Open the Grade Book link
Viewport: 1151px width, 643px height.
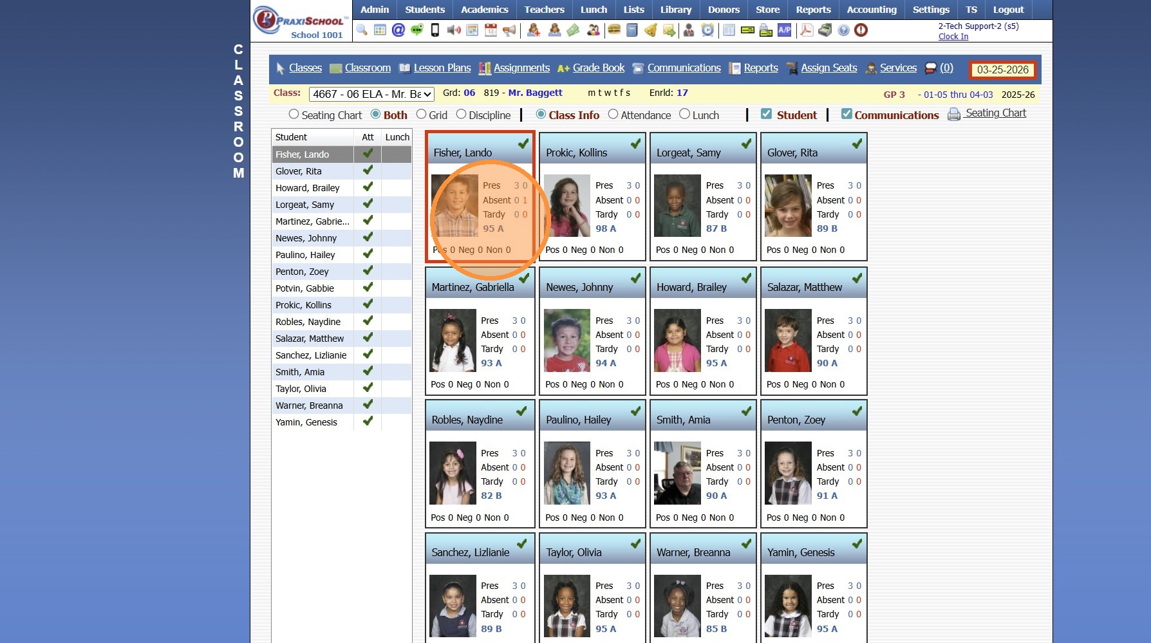599,68
